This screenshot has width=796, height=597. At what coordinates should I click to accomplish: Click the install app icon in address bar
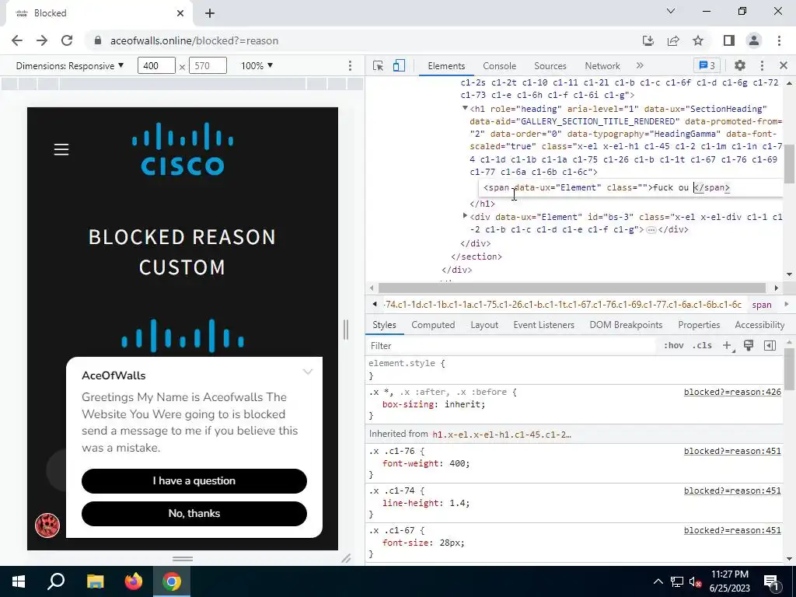click(x=648, y=40)
